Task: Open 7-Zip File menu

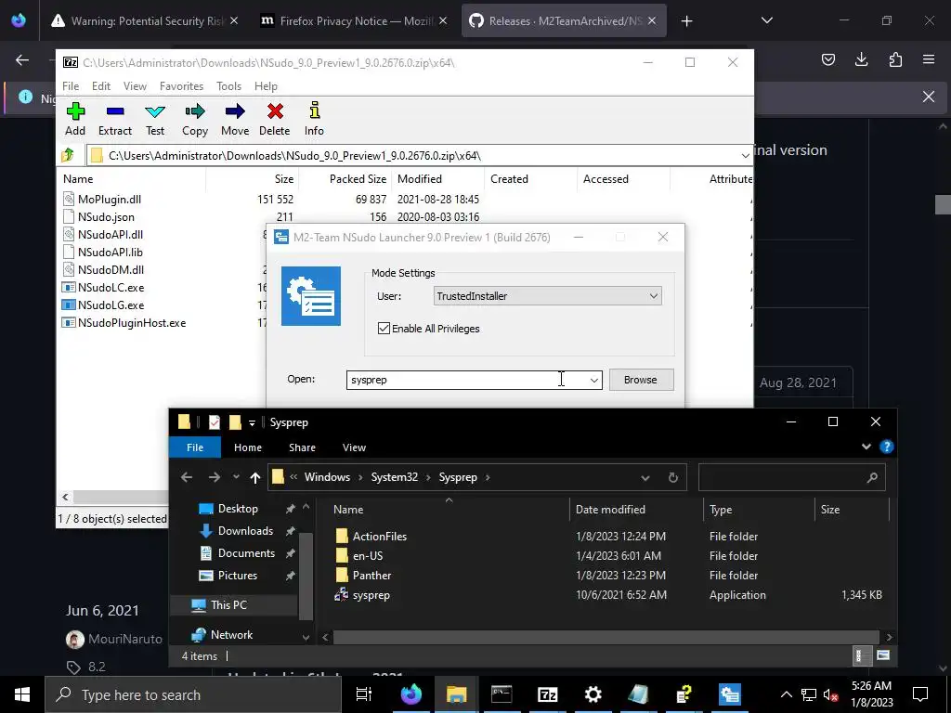Action: 71,86
